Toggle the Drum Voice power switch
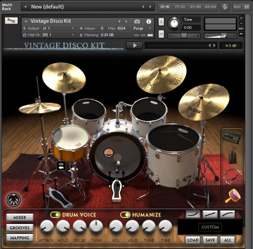Image resolution: width=253 pixels, height=249 pixels. tap(56, 215)
